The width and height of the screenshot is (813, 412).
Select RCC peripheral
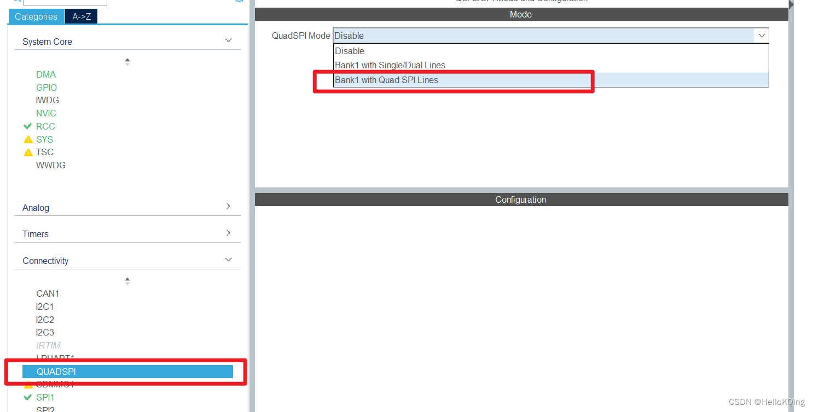[45, 126]
